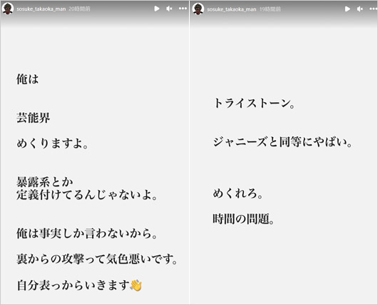This screenshot has height=305, width=378.
Task: Open more options on right story
Action: tap(374, 9)
